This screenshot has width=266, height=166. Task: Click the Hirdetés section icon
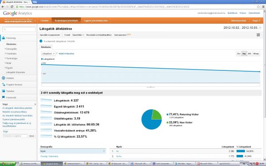click(4, 78)
